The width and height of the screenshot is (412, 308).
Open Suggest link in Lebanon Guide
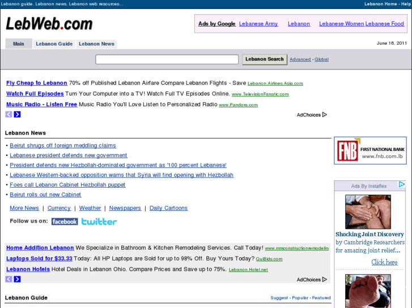tap(279, 298)
